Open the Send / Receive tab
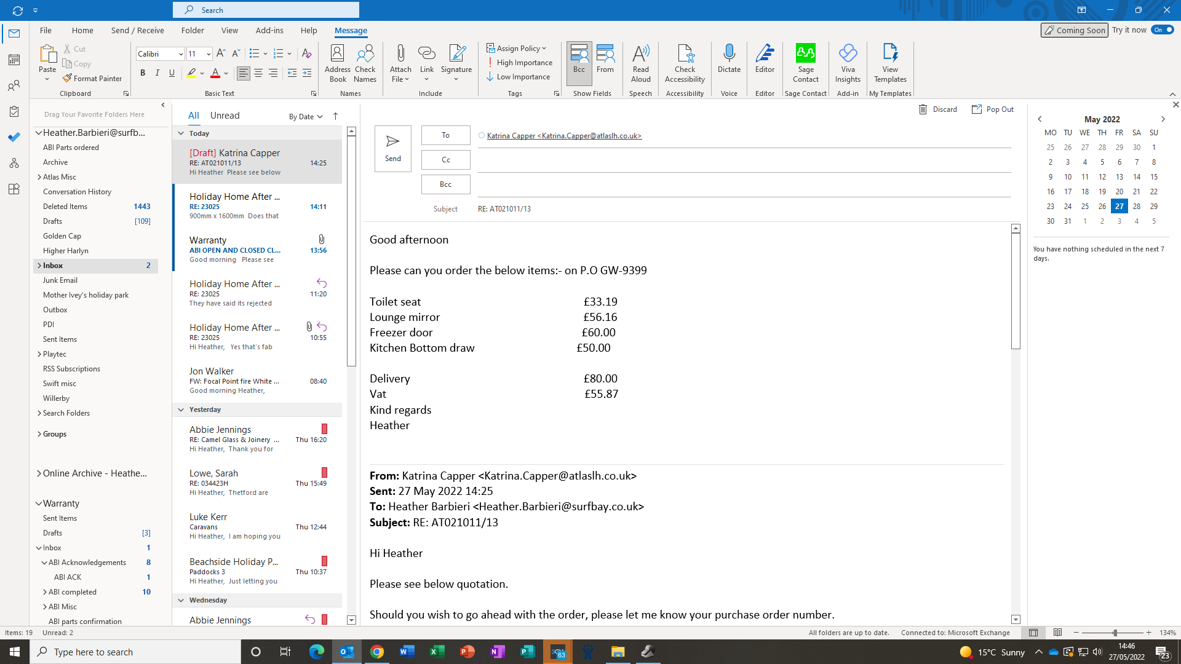Image resolution: width=1181 pixels, height=664 pixels. point(137,30)
